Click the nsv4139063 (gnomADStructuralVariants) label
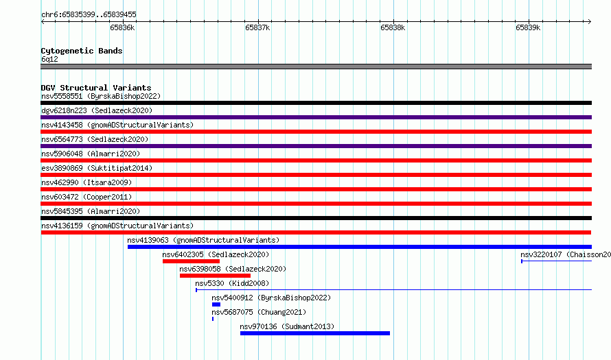The height and width of the screenshot is (360, 611). click(203, 240)
